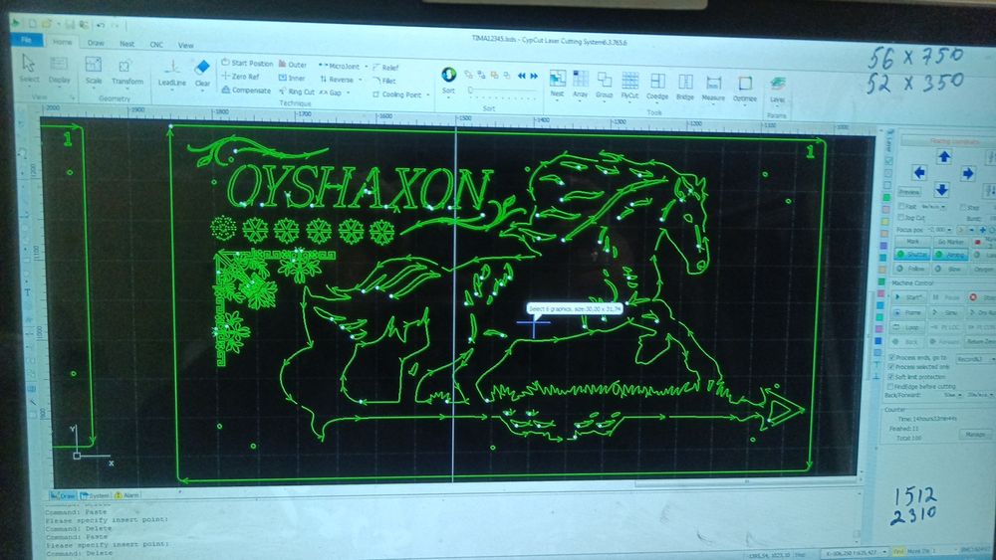Move laser head left with arrow
Viewport: 996px width, 560px height.
pyautogui.click(x=918, y=172)
